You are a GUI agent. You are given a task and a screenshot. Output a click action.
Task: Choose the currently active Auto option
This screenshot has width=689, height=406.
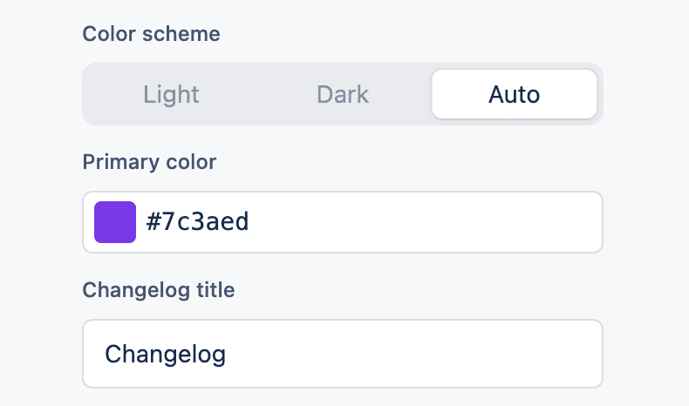pyautogui.click(x=514, y=94)
